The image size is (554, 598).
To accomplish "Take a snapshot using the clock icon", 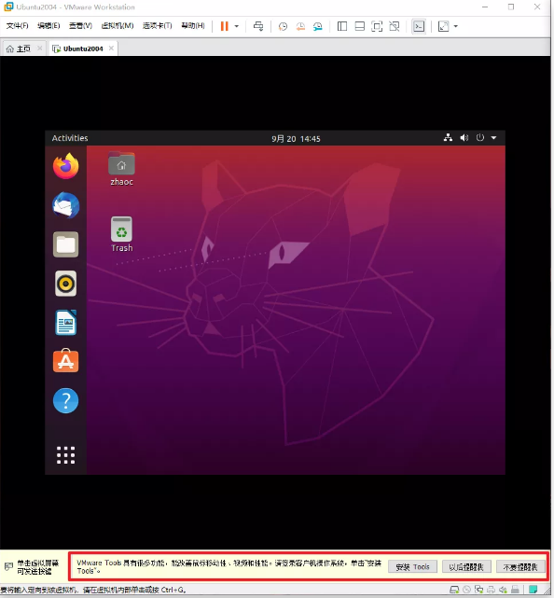I will [x=283, y=26].
